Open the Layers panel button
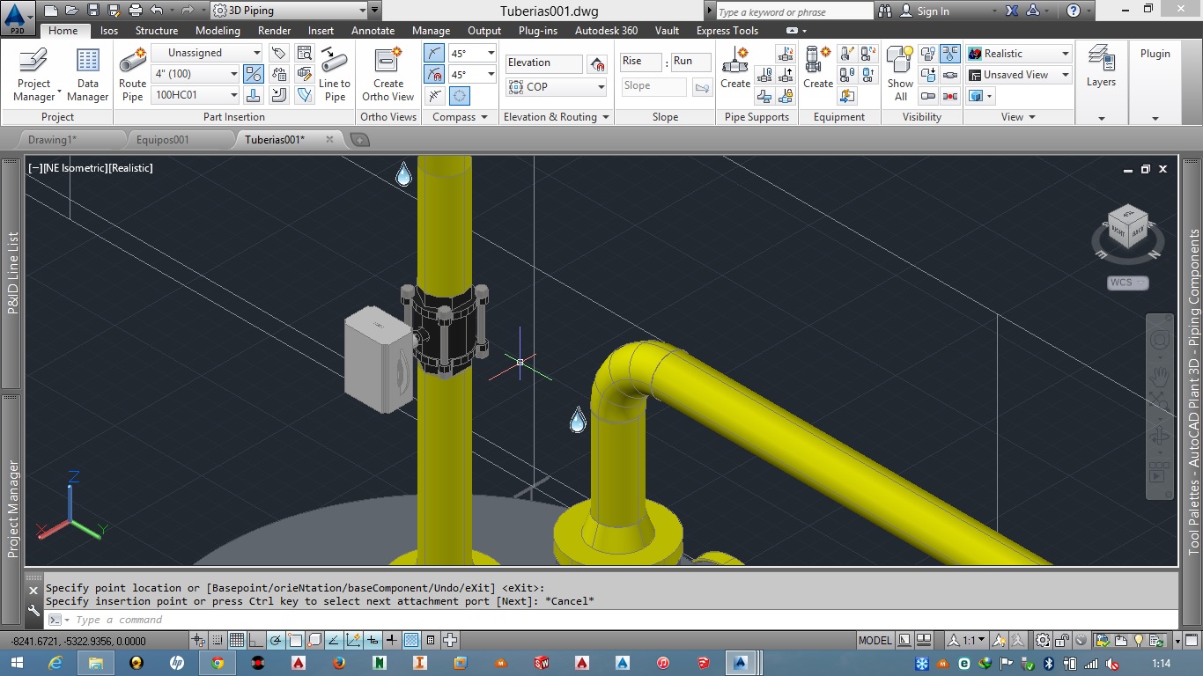The image size is (1203, 676). (1101, 69)
